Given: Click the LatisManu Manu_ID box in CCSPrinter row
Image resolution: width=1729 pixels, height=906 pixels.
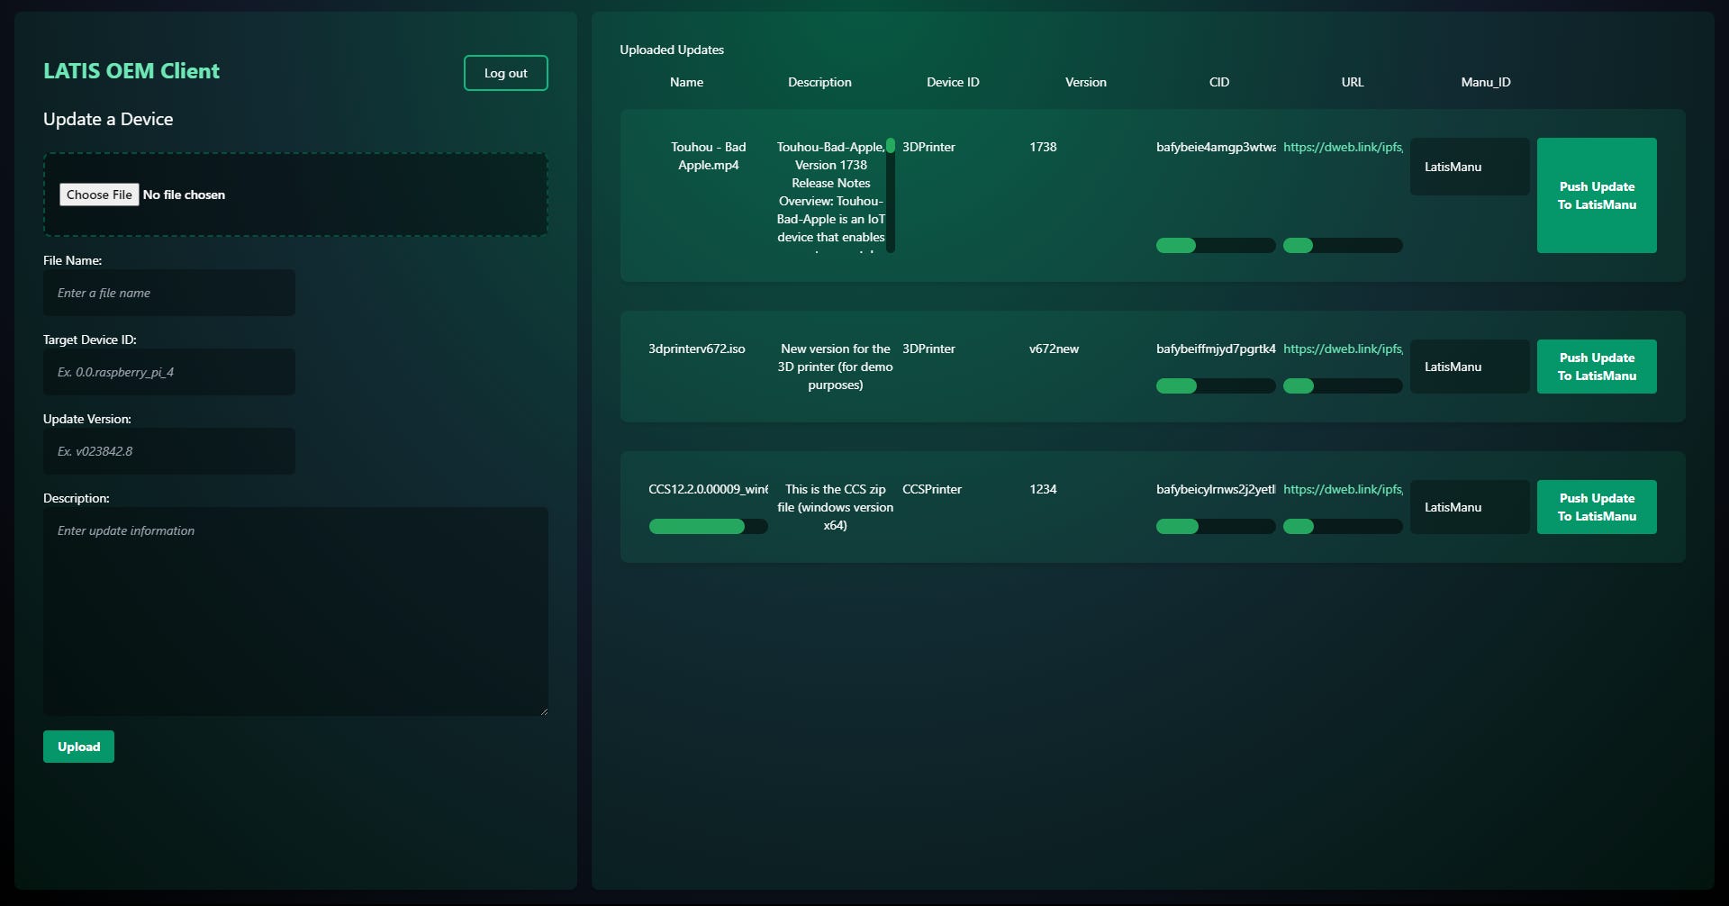Looking at the screenshot, I should [1469, 507].
